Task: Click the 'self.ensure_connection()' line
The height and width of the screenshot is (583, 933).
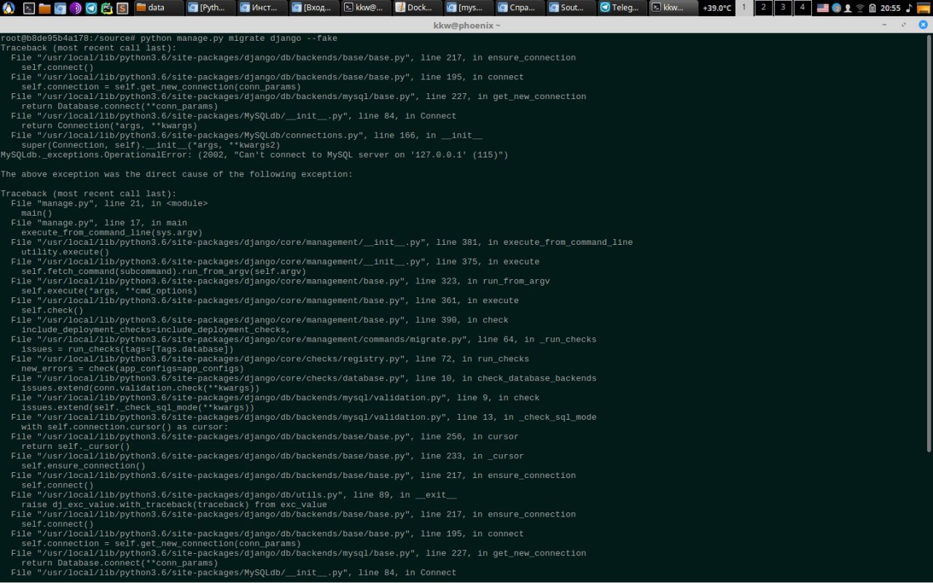Action: click(x=83, y=466)
